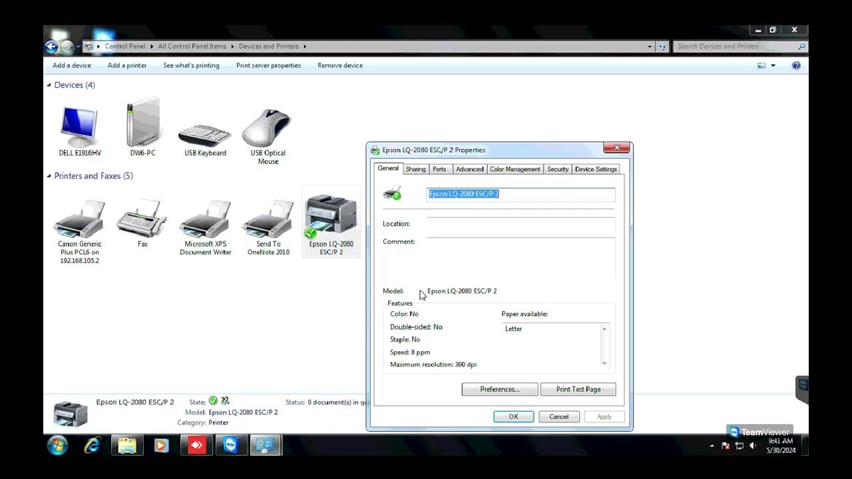Switch to the Device Settings tab
Image resolution: width=852 pixels, height=479 pixels.
tap(596, 169)
